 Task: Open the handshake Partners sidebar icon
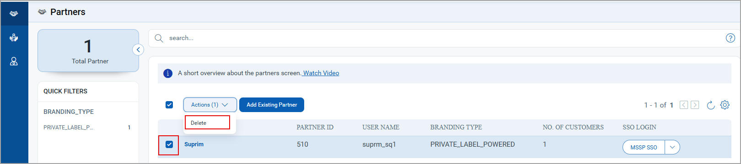tap(14, 14)
